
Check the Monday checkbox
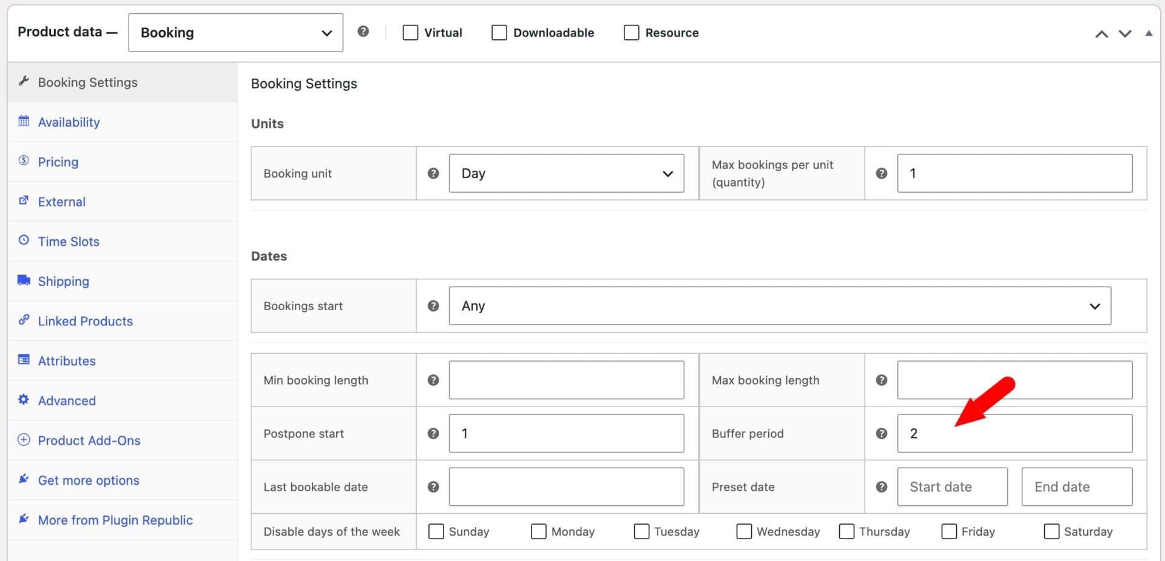[x=539, y=531]
